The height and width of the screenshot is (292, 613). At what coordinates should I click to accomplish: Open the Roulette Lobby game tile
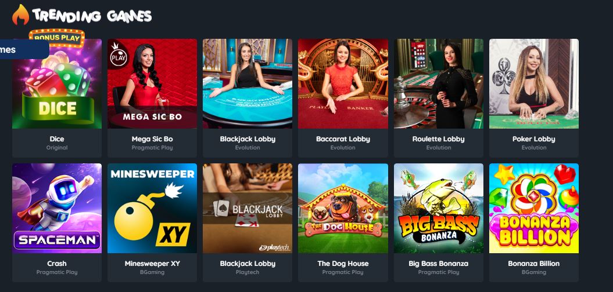coord(438,83)
